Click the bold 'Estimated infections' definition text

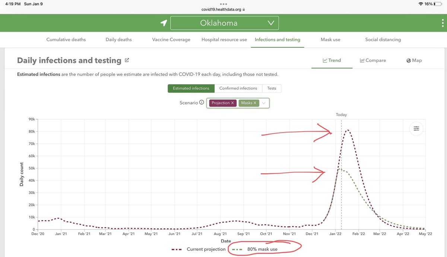tap(39, 74)
